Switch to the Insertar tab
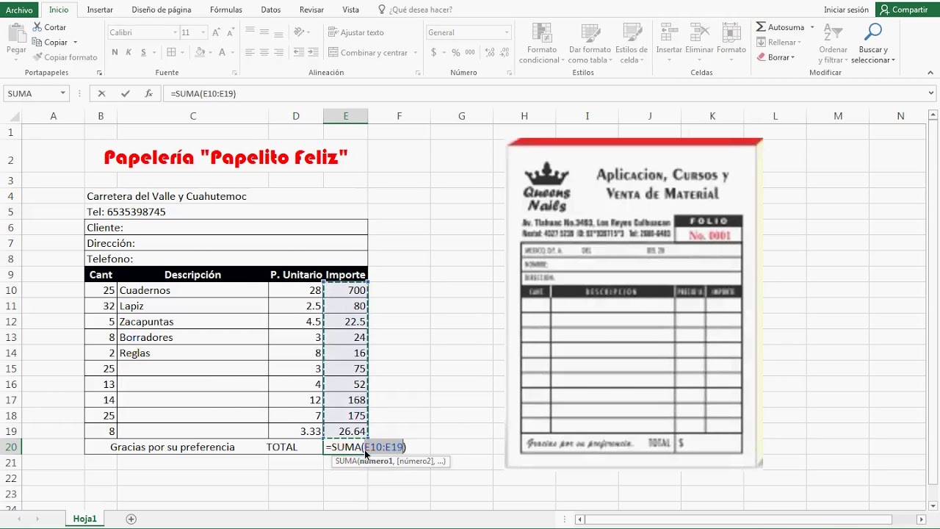Image resolution: width=940 pixels, height=529 pixels. point(100,10)
